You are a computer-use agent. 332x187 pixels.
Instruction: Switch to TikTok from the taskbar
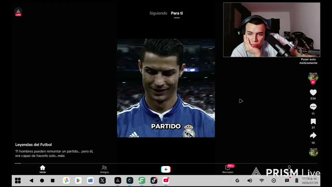pyautogui.click(x=154, y=181)
